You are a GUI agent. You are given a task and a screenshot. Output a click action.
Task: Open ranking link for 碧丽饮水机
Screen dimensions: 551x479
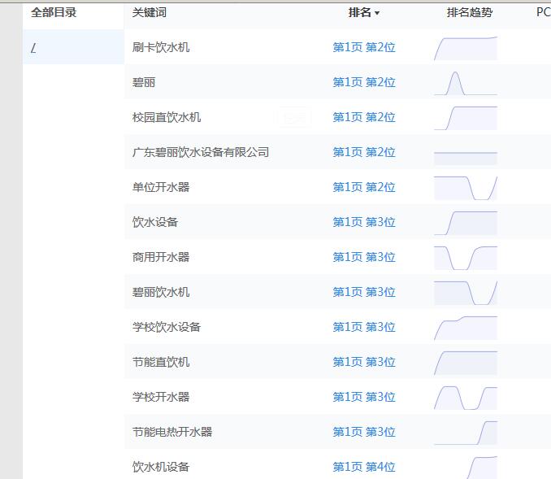(364, 292)
